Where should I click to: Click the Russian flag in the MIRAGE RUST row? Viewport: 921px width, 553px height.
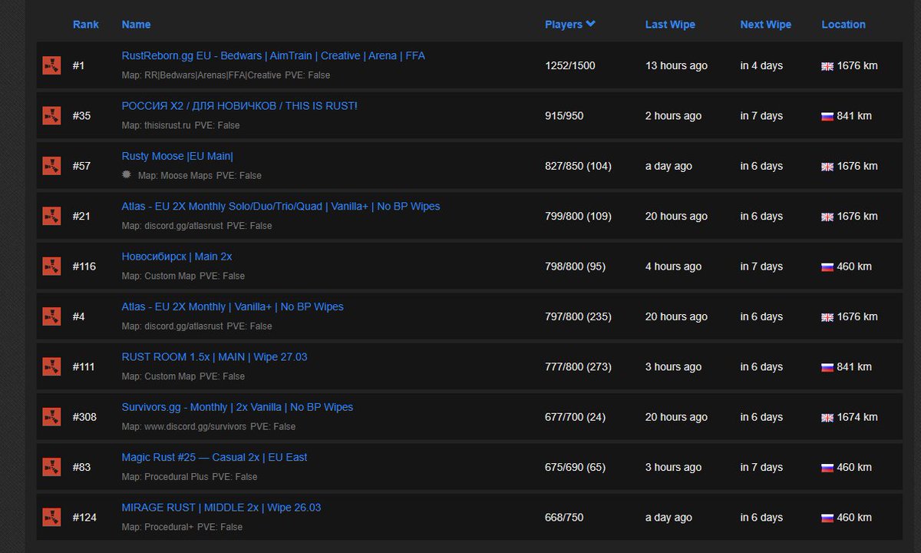pyautogui.click(x=827, y=518)
